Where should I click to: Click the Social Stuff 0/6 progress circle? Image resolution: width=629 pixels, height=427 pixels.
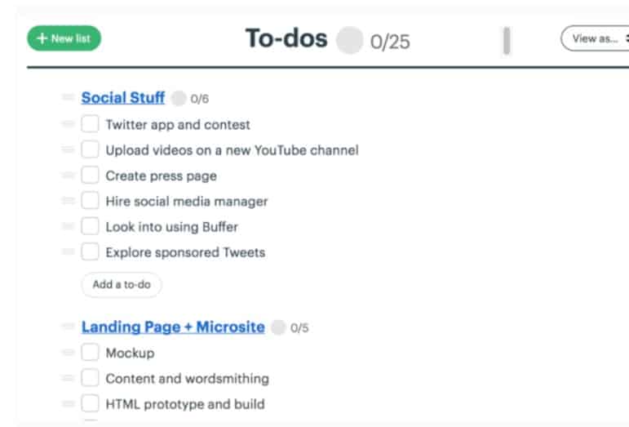click(x=179, y=98)
